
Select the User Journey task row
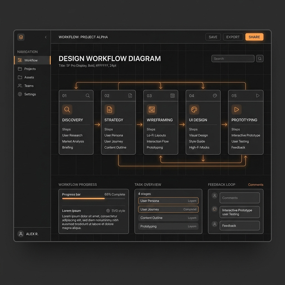tap(168, 209)
